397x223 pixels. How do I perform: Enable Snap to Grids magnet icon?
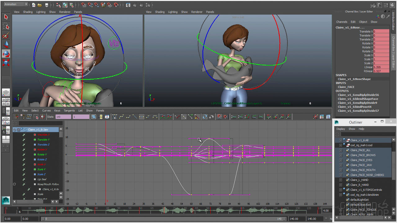[84, 5]
